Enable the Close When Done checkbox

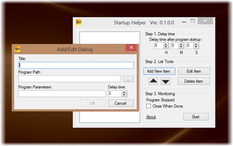click(148, 106)
